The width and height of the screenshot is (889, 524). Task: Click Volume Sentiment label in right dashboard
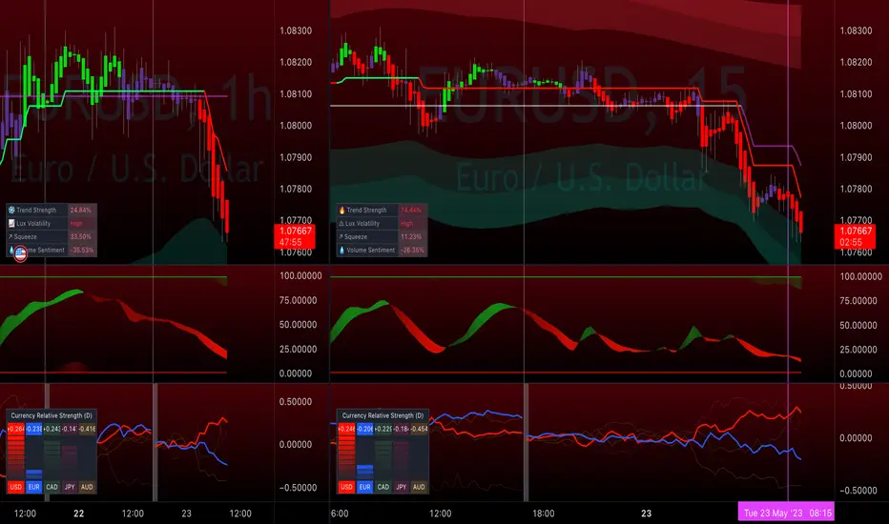(x=371, y=250)
